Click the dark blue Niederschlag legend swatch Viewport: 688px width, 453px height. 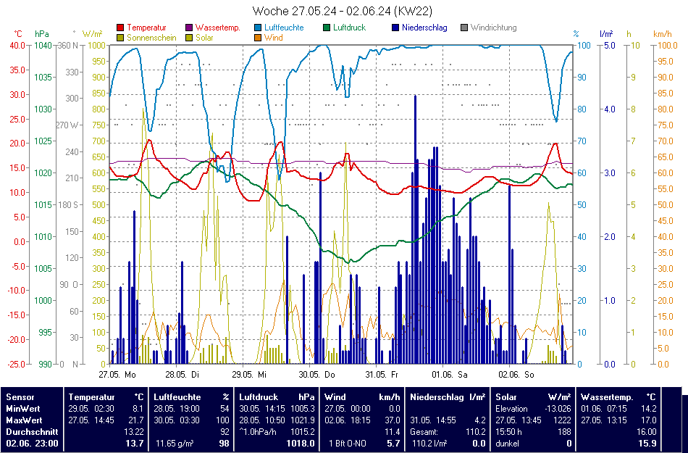pos(395,28)
